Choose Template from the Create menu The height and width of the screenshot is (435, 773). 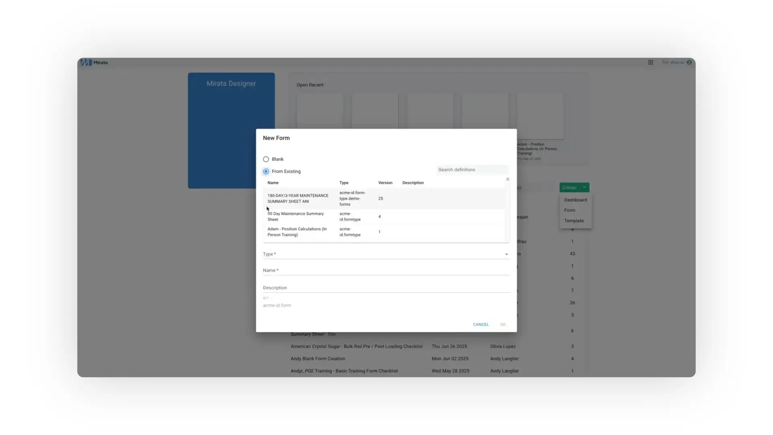[x=574, y=221]
